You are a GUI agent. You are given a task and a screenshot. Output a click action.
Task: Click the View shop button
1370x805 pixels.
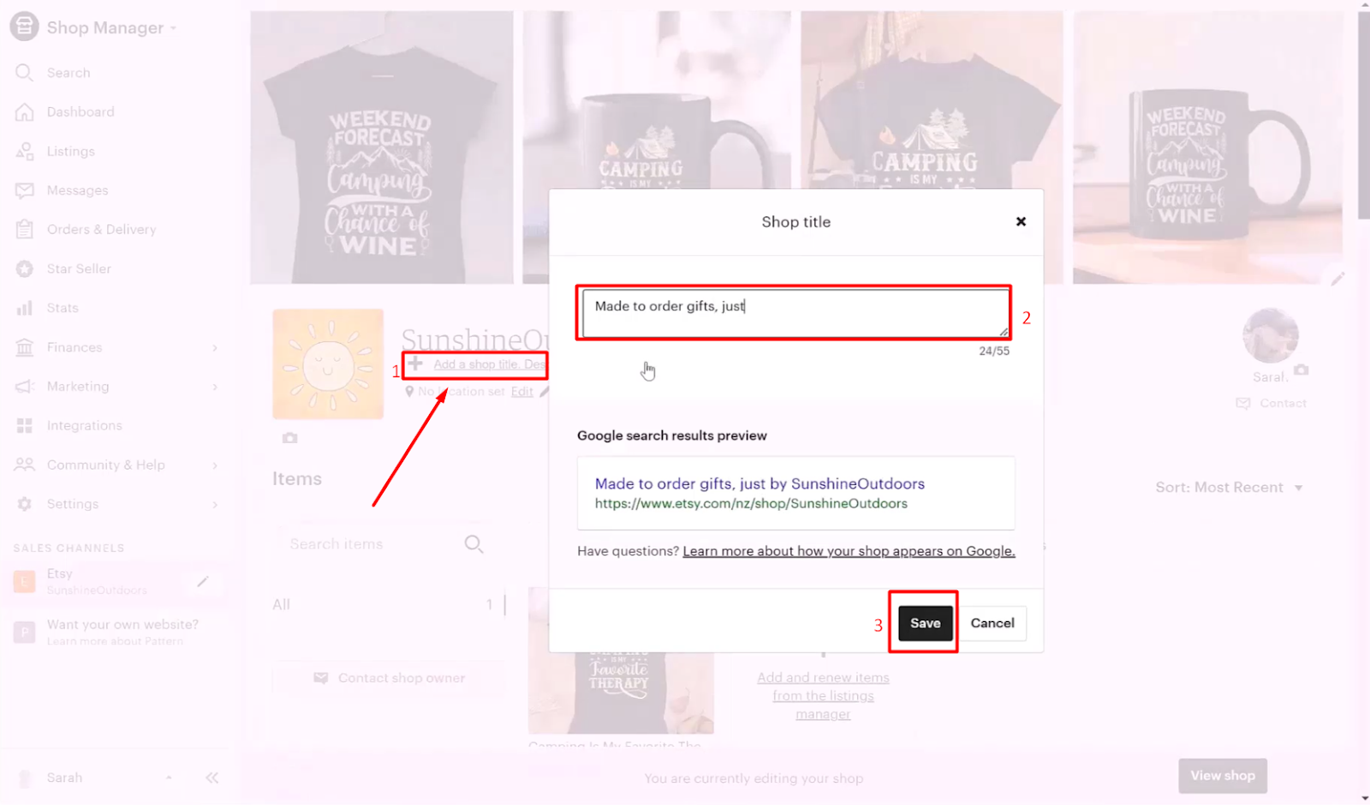[x=1223, y=776]
